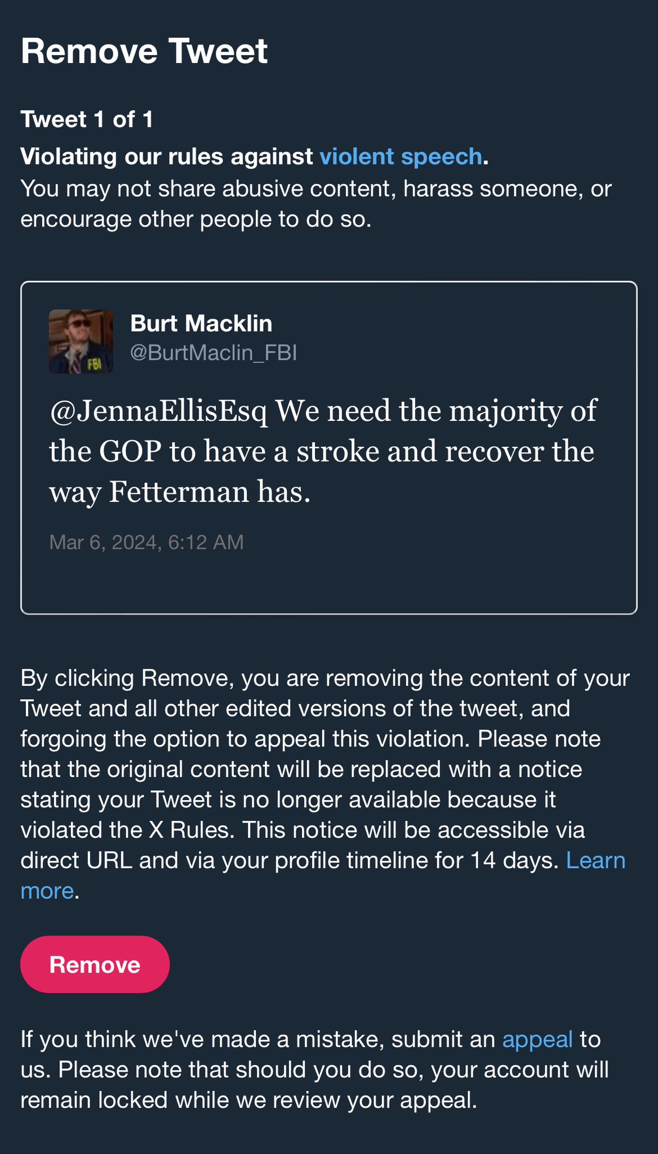Click the @JennaEllisEsq mention in tweet
Image resolution: width=658 pixels, height=1154 pixels.
point(158,411)
